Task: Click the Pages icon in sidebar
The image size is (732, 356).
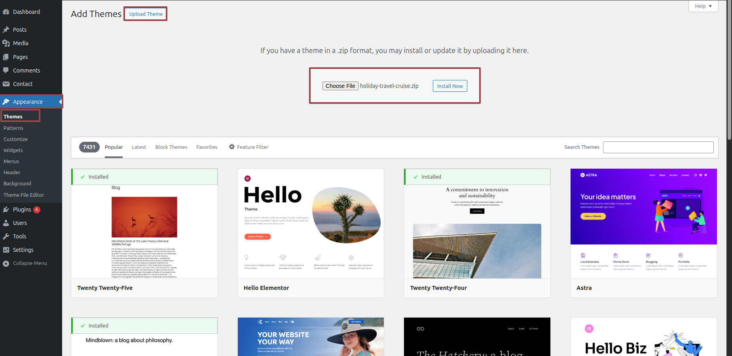Action: (6, 57)
